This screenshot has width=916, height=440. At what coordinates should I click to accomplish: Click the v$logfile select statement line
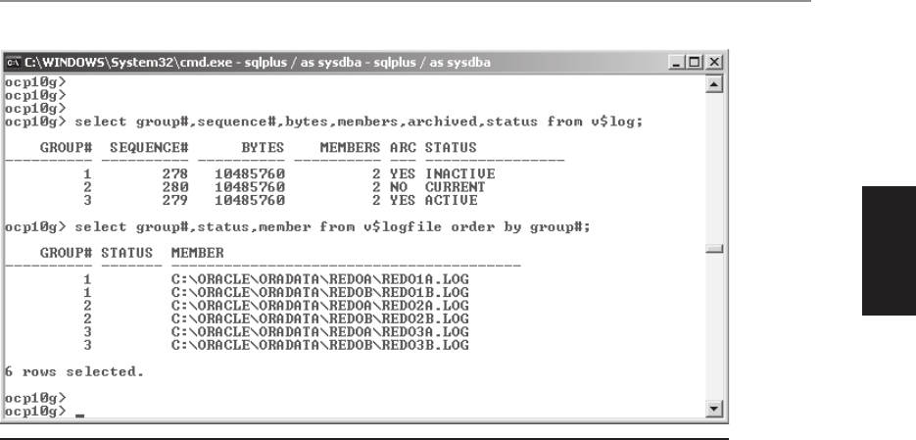point(298,226)
